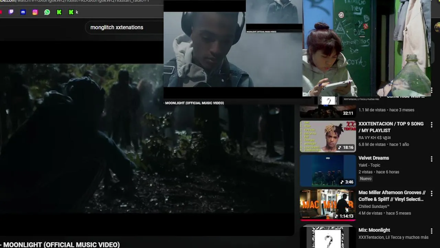Open the Mix: Moonlight playlist thumbnail
Screen dimensions: 440x248
pyautogui.click(x=328, y=237)
